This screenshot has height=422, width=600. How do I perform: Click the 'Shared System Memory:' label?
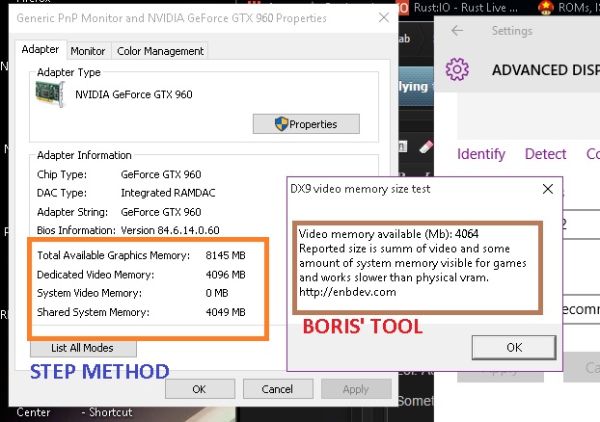click(93, 312)
